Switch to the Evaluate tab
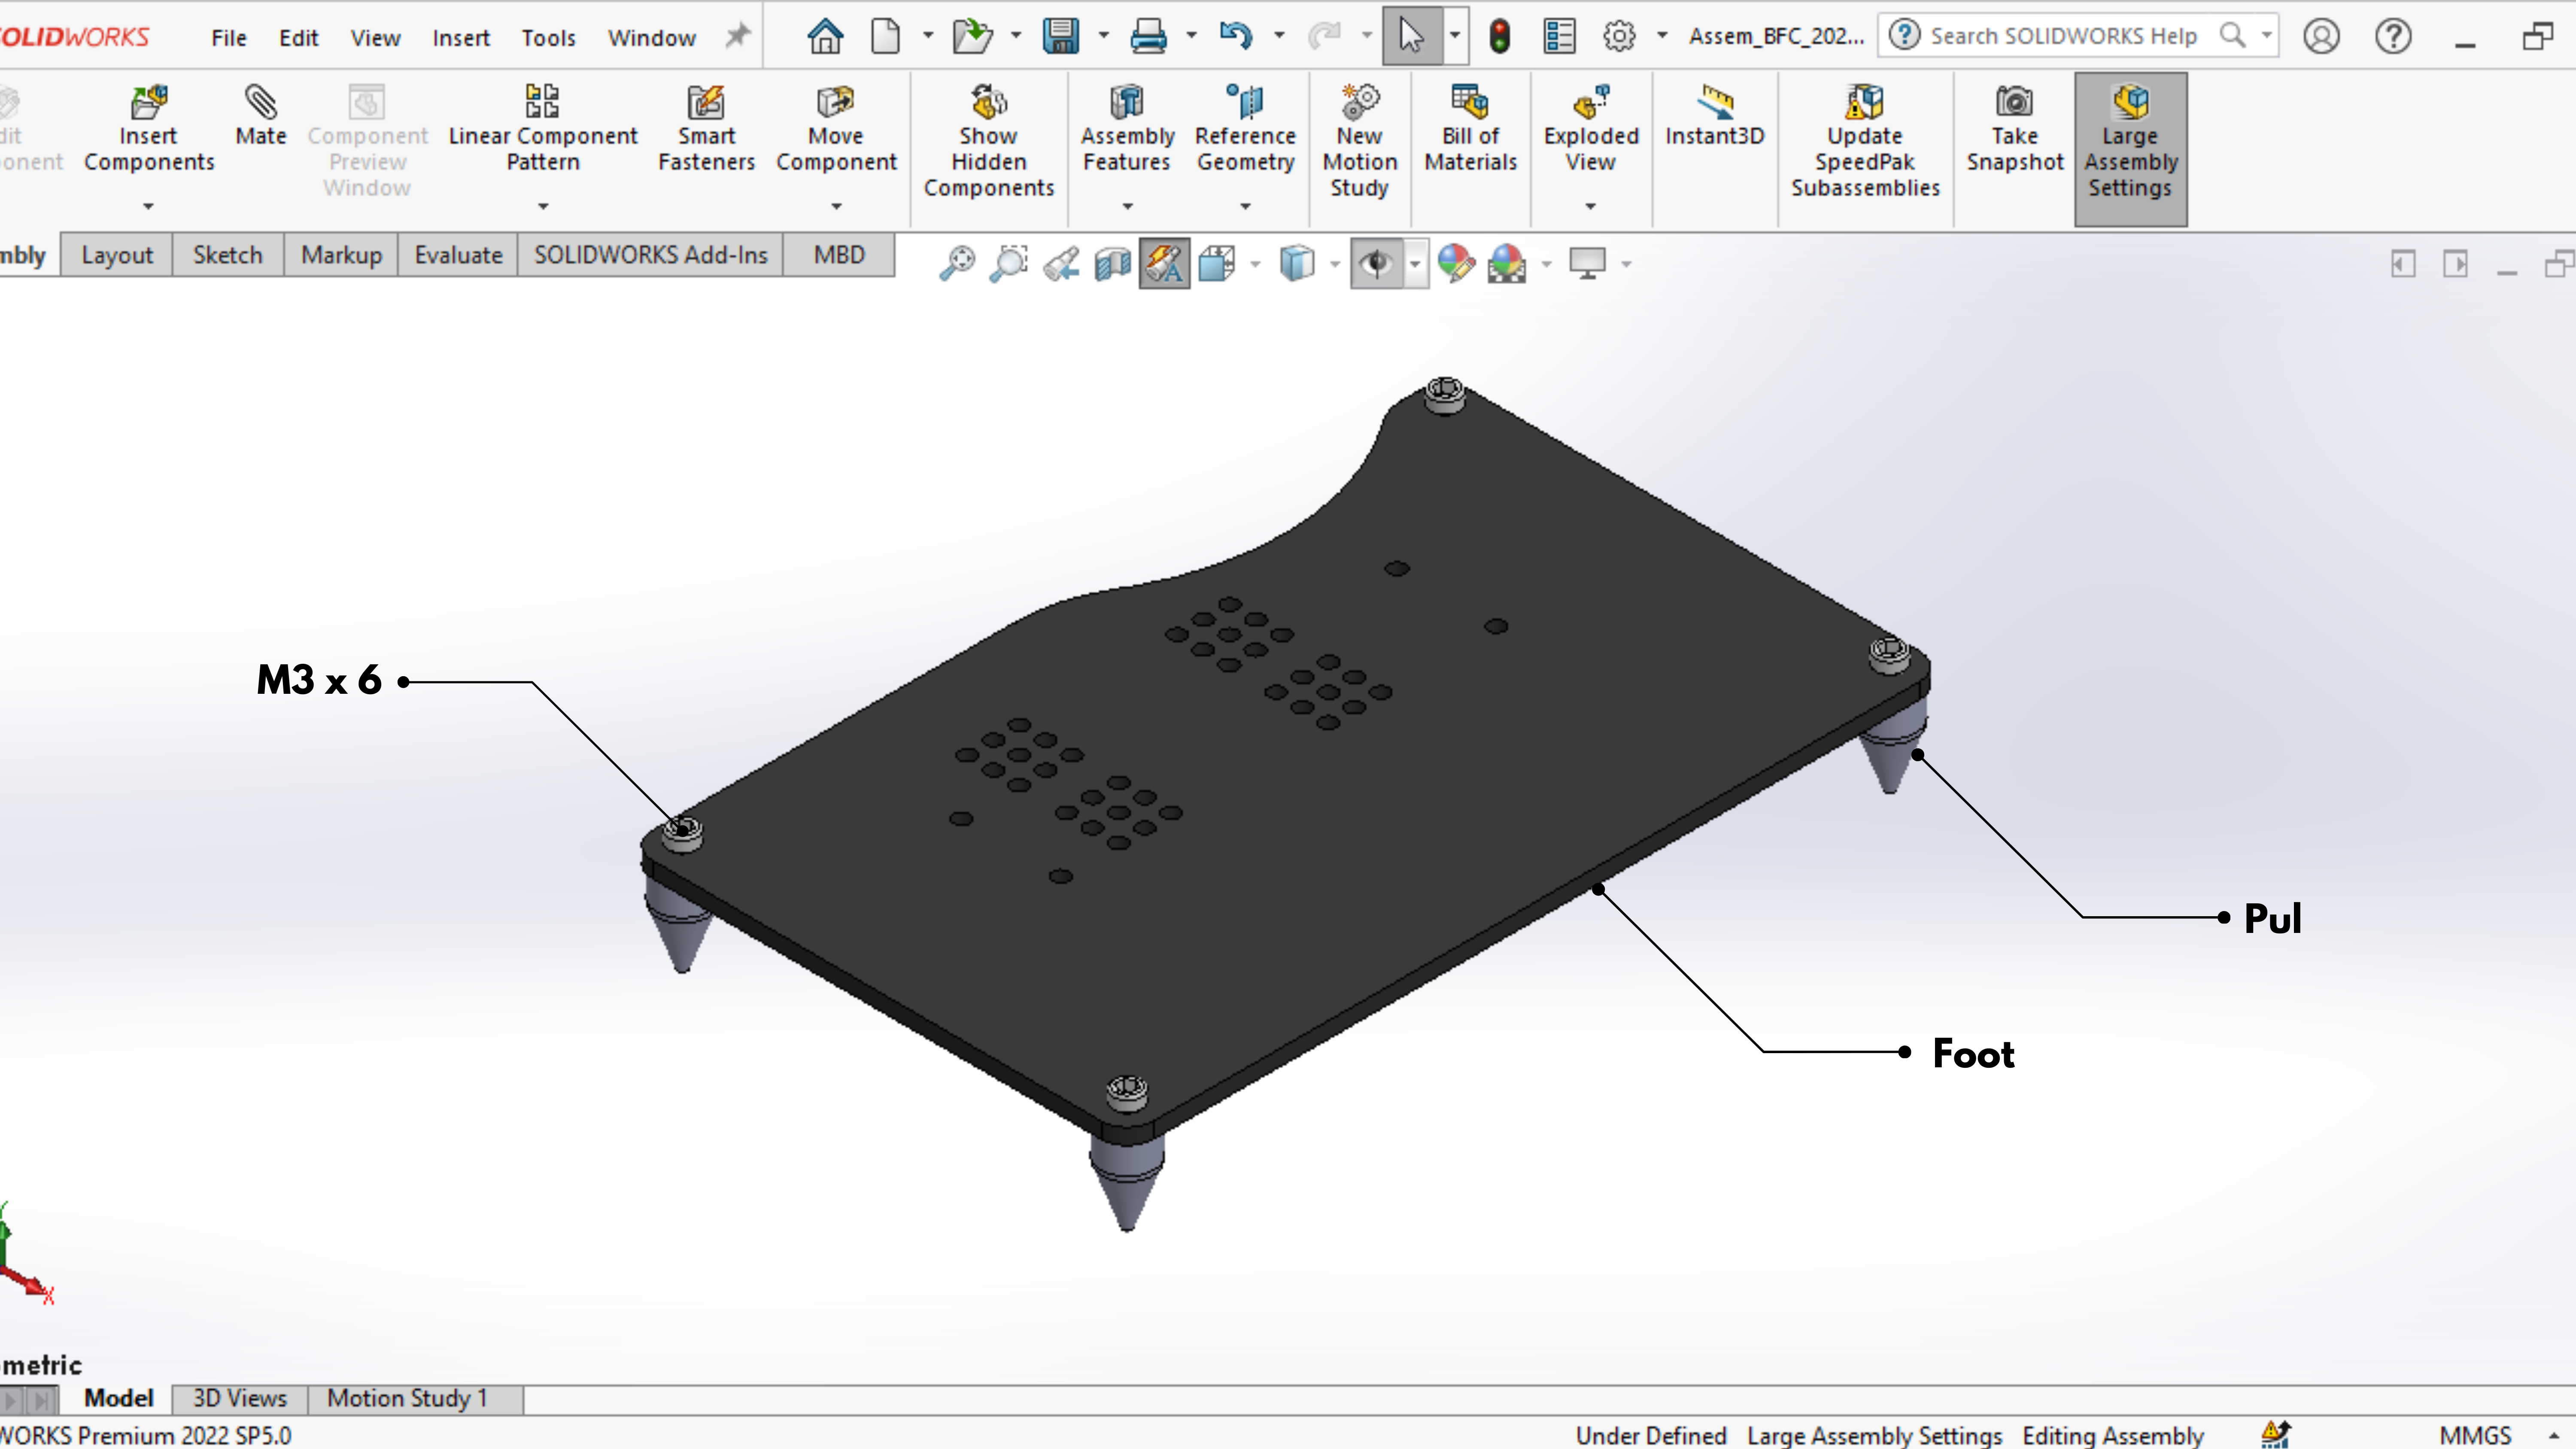Screen dimensions: 2576x1449 (x=458, y=255)
